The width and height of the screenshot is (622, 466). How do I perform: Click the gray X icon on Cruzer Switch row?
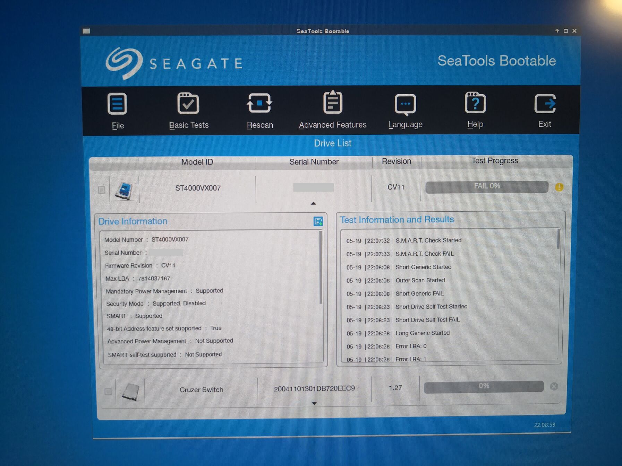pyautogui.click(x=554, y=386)
